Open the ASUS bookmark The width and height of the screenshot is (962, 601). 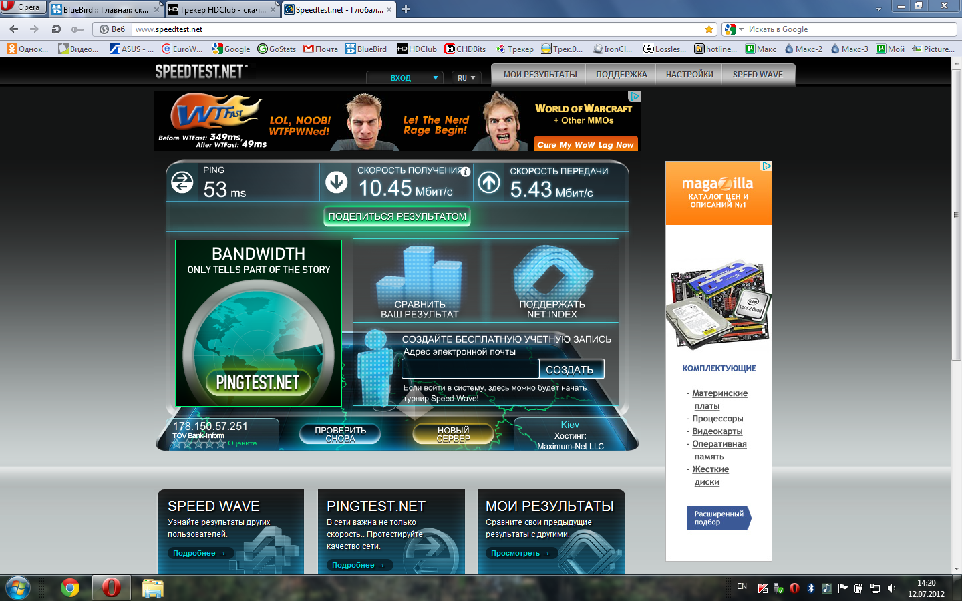pos(132,49)
